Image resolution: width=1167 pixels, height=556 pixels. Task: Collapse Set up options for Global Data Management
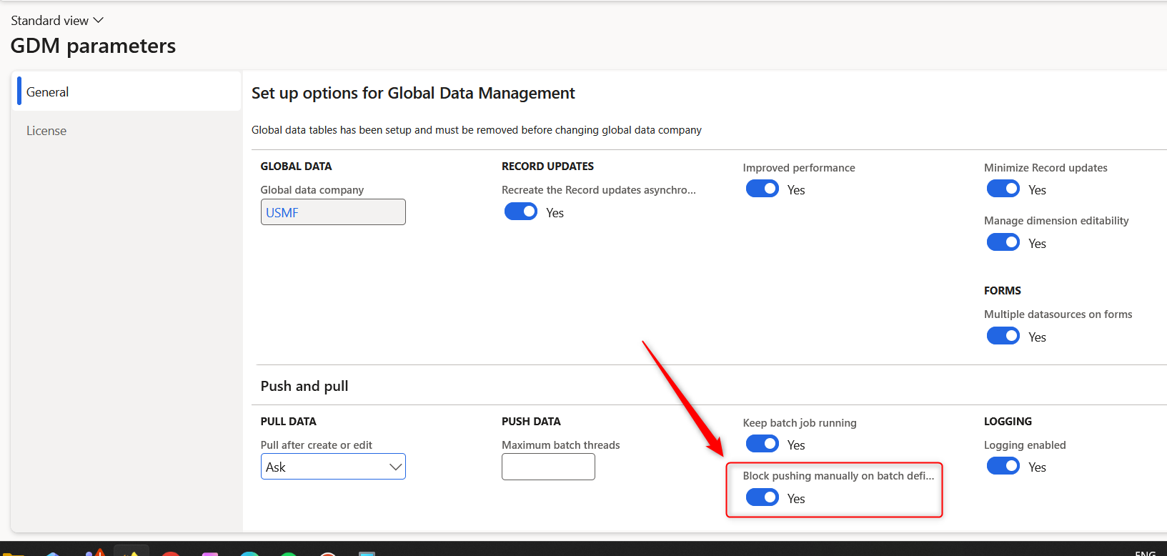pos(413,94)
